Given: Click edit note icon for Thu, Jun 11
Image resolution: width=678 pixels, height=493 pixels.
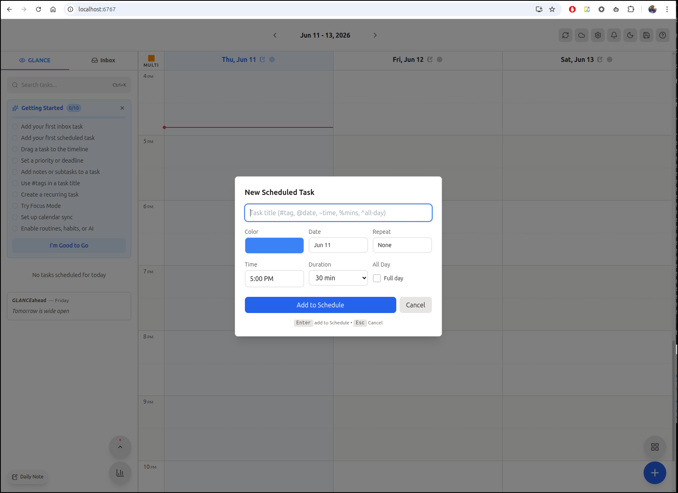Looking at the screenshot, I should pos(262,59).
